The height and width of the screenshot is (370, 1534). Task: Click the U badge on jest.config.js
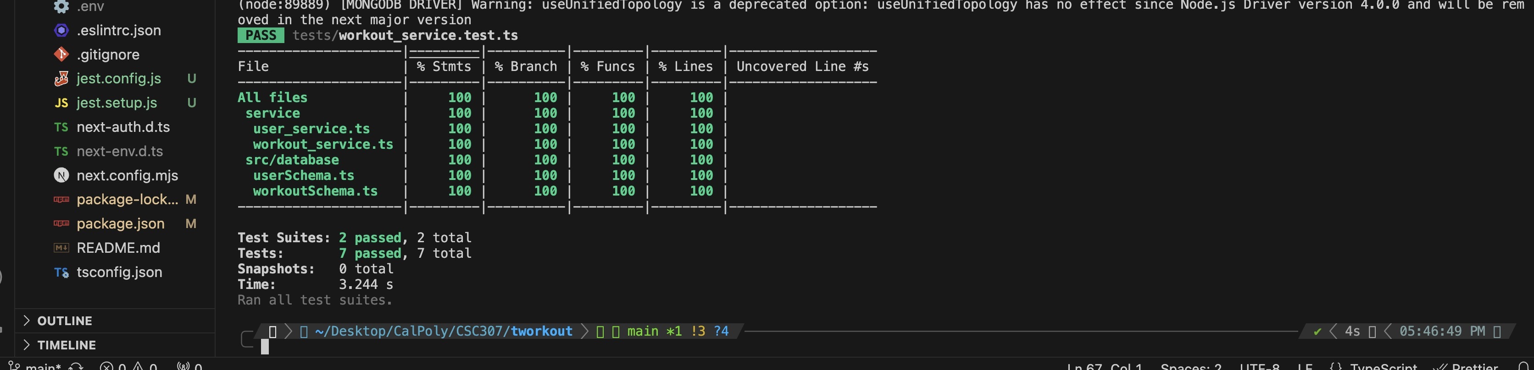(192, 78)
